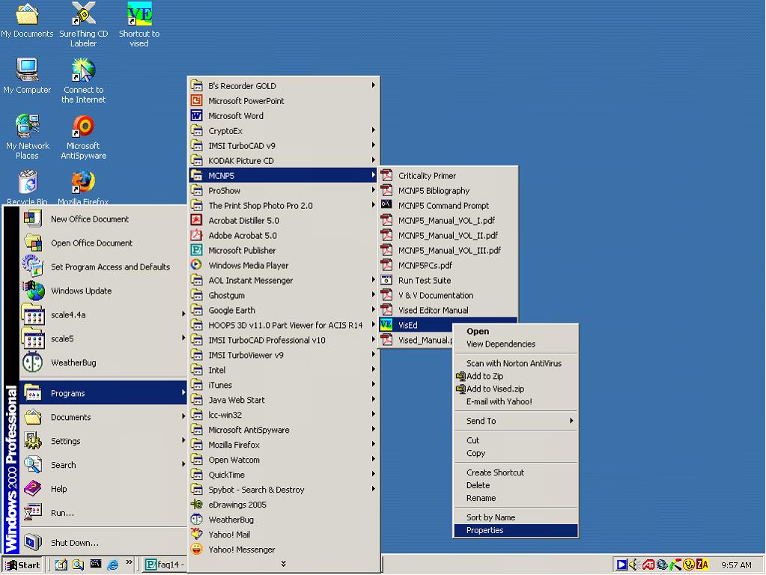Open Help in the Start menu
Viewport: 766px width, 575px height.
[103, 489]
